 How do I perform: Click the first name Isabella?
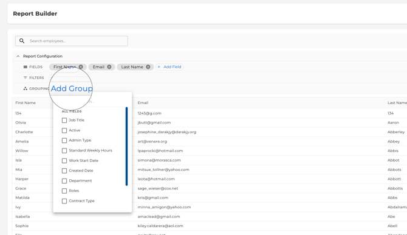[x=22, y=217]
